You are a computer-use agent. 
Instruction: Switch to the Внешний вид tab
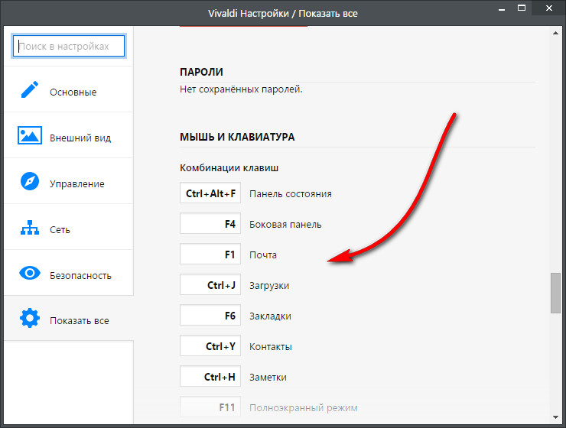pos(69,135)
